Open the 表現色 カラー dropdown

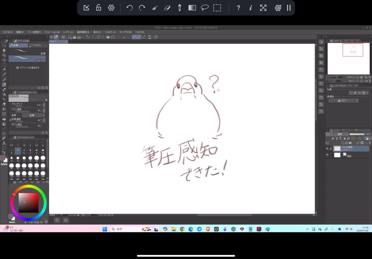click(x=343, y=100)
